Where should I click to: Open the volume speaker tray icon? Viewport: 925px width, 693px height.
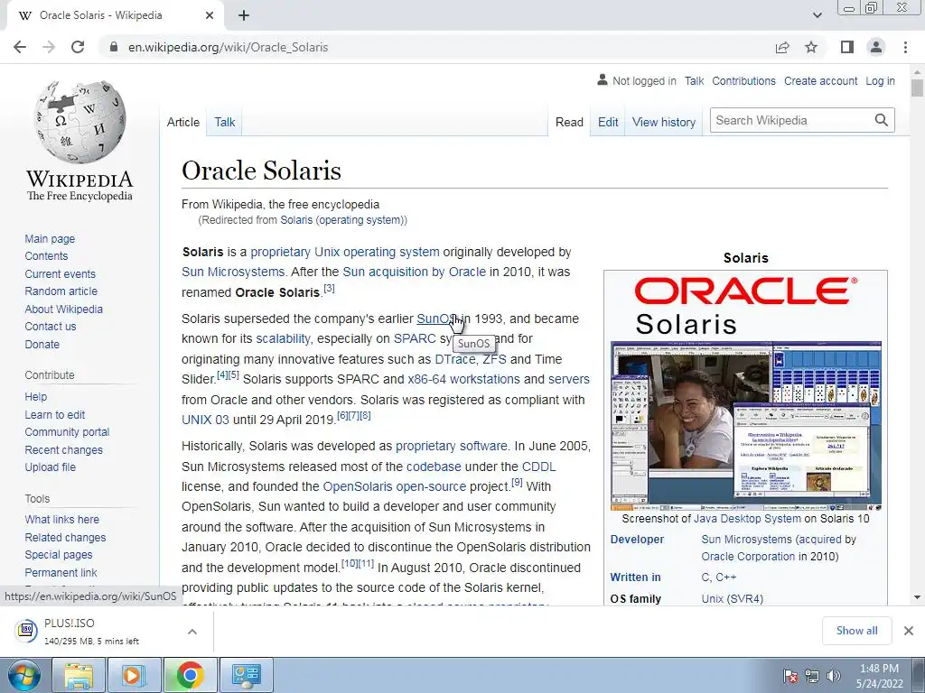pyautogui.click(x=834, y=676)
